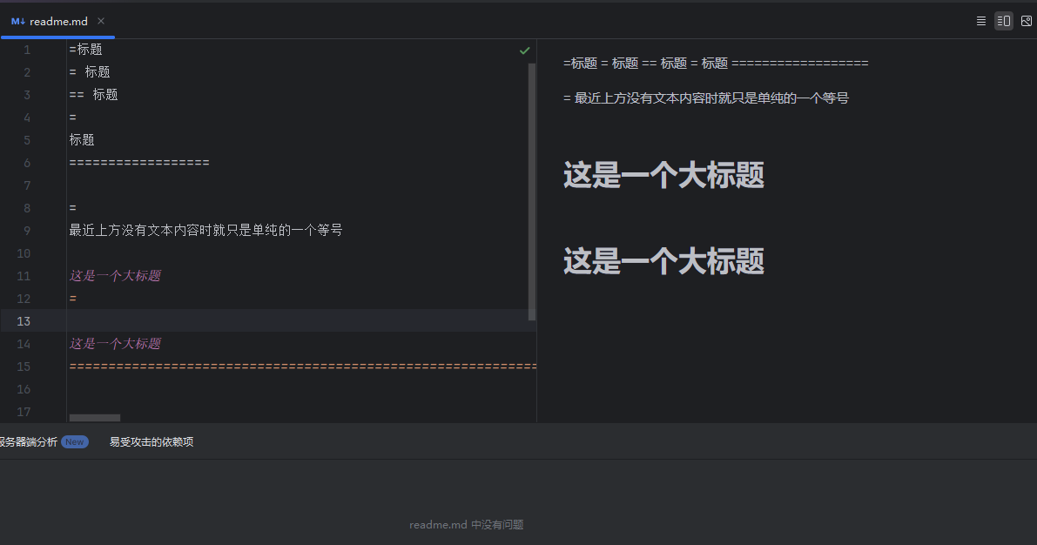Click the italic 这是一个大标题 on line 11
The height and width of the screenshot is (545, 1037).
coord(115,276)
